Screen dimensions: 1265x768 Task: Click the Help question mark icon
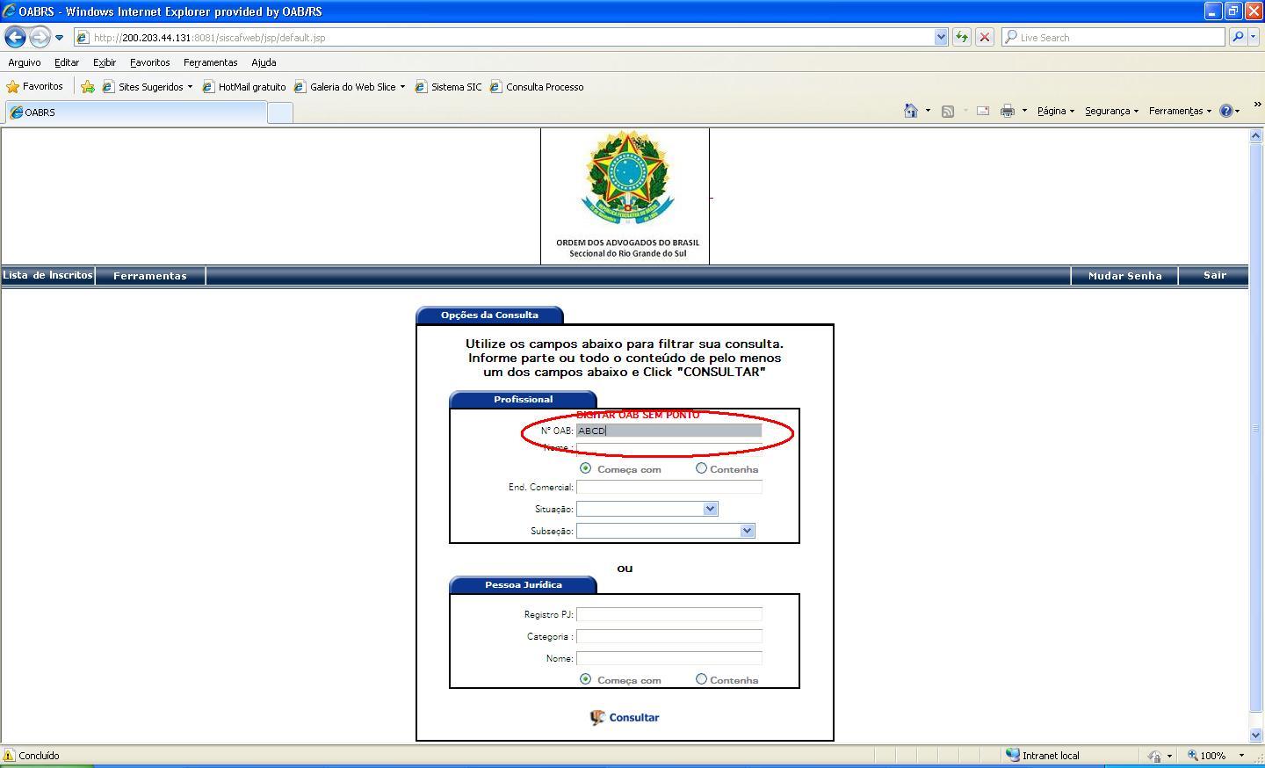[x=1226, y=111]
